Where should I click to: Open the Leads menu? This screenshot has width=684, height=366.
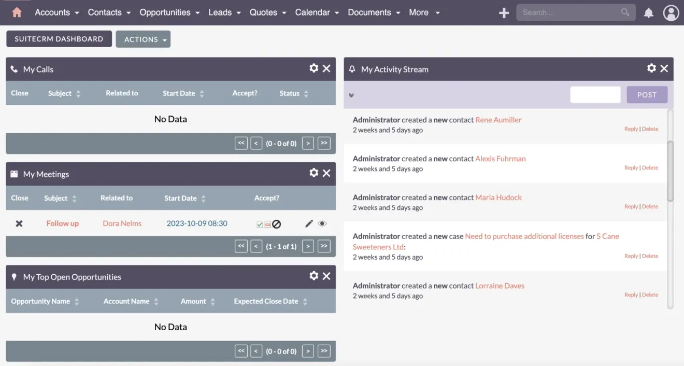pos(221,12)
